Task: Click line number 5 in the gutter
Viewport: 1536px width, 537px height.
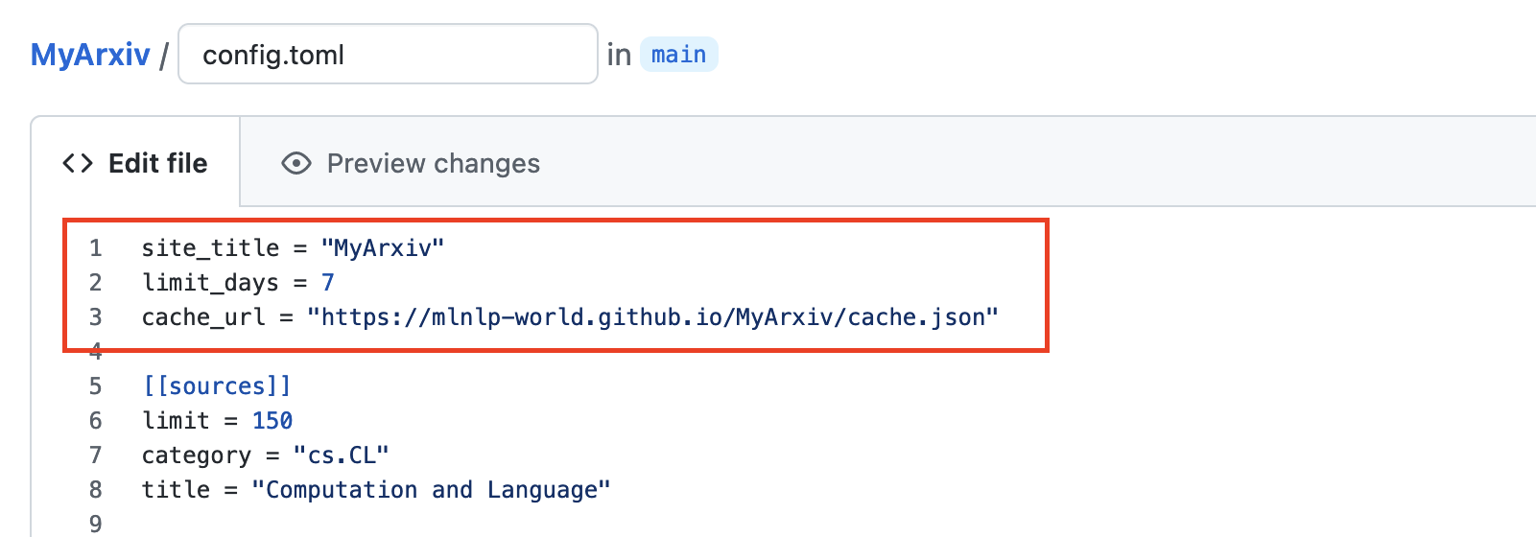Action: point(96,386)
